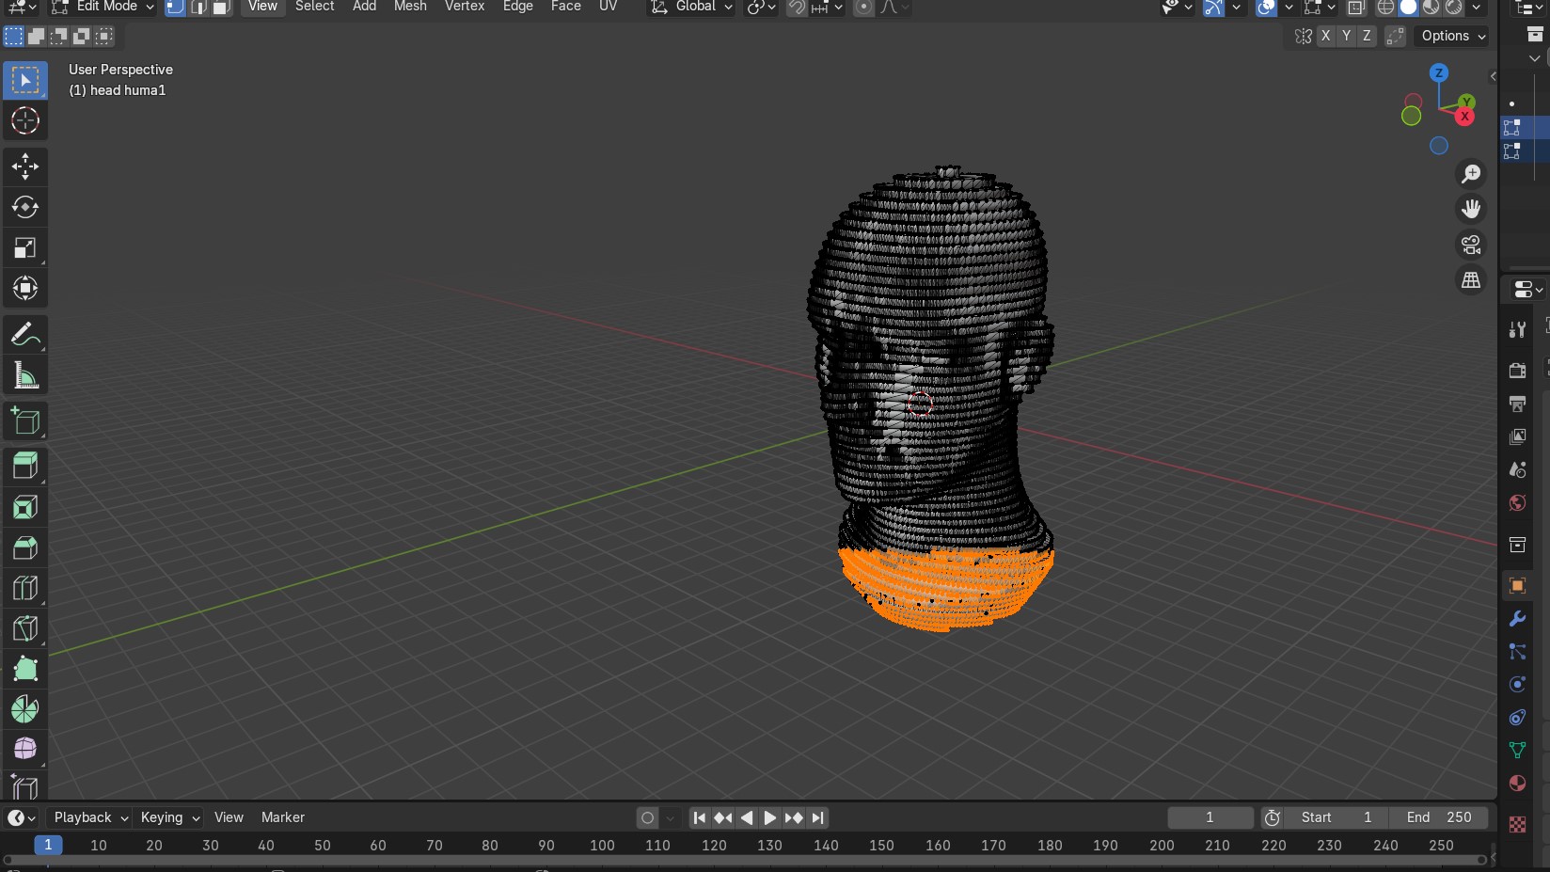
Task: Open the Render properties tab
Action: tap(1517, 371)
